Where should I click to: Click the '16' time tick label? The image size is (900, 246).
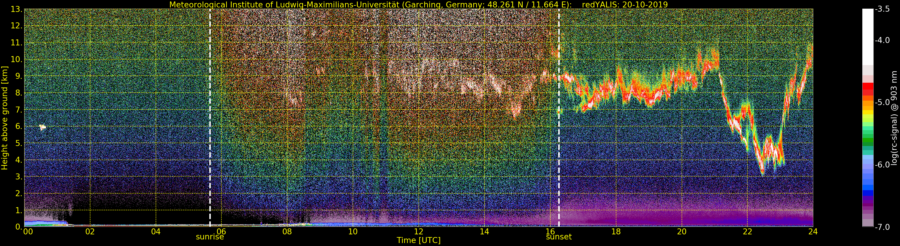pos(550,231)
